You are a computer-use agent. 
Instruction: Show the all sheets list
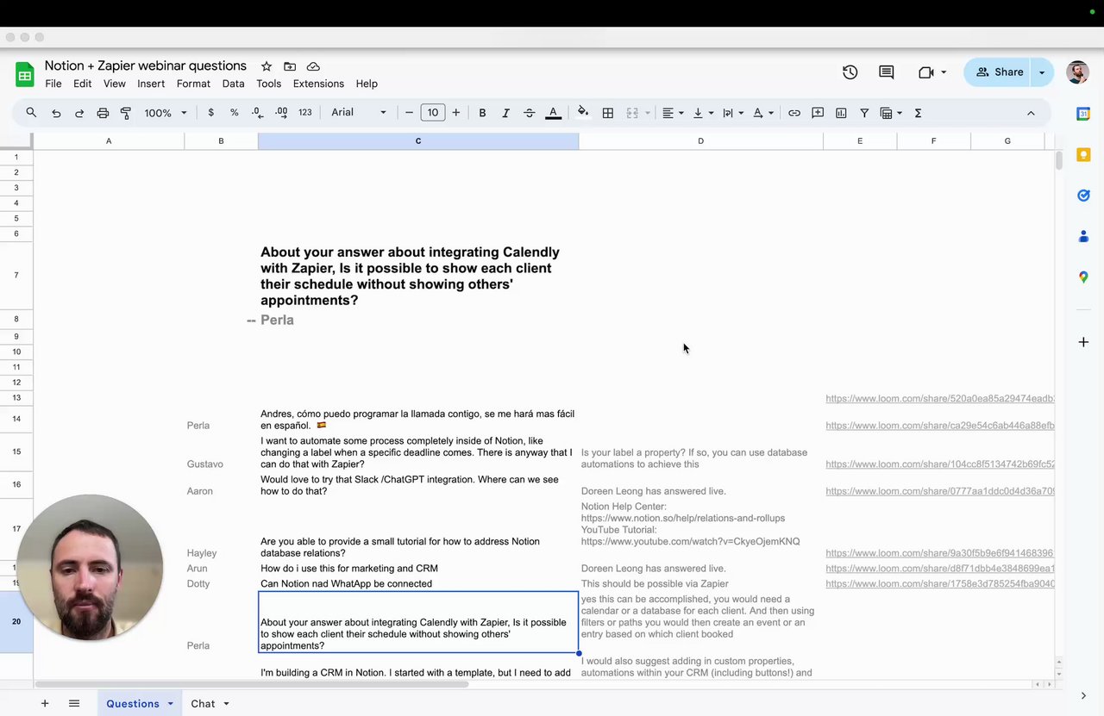(x=74, y=704)
